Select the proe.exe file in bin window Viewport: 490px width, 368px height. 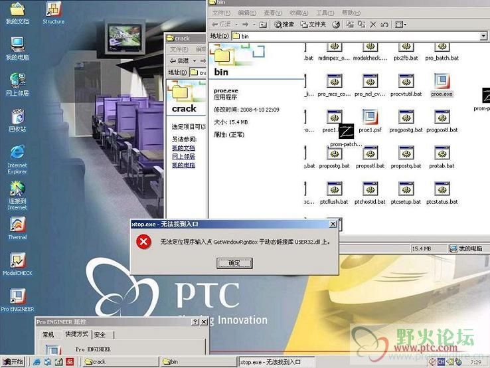(442, 85)
